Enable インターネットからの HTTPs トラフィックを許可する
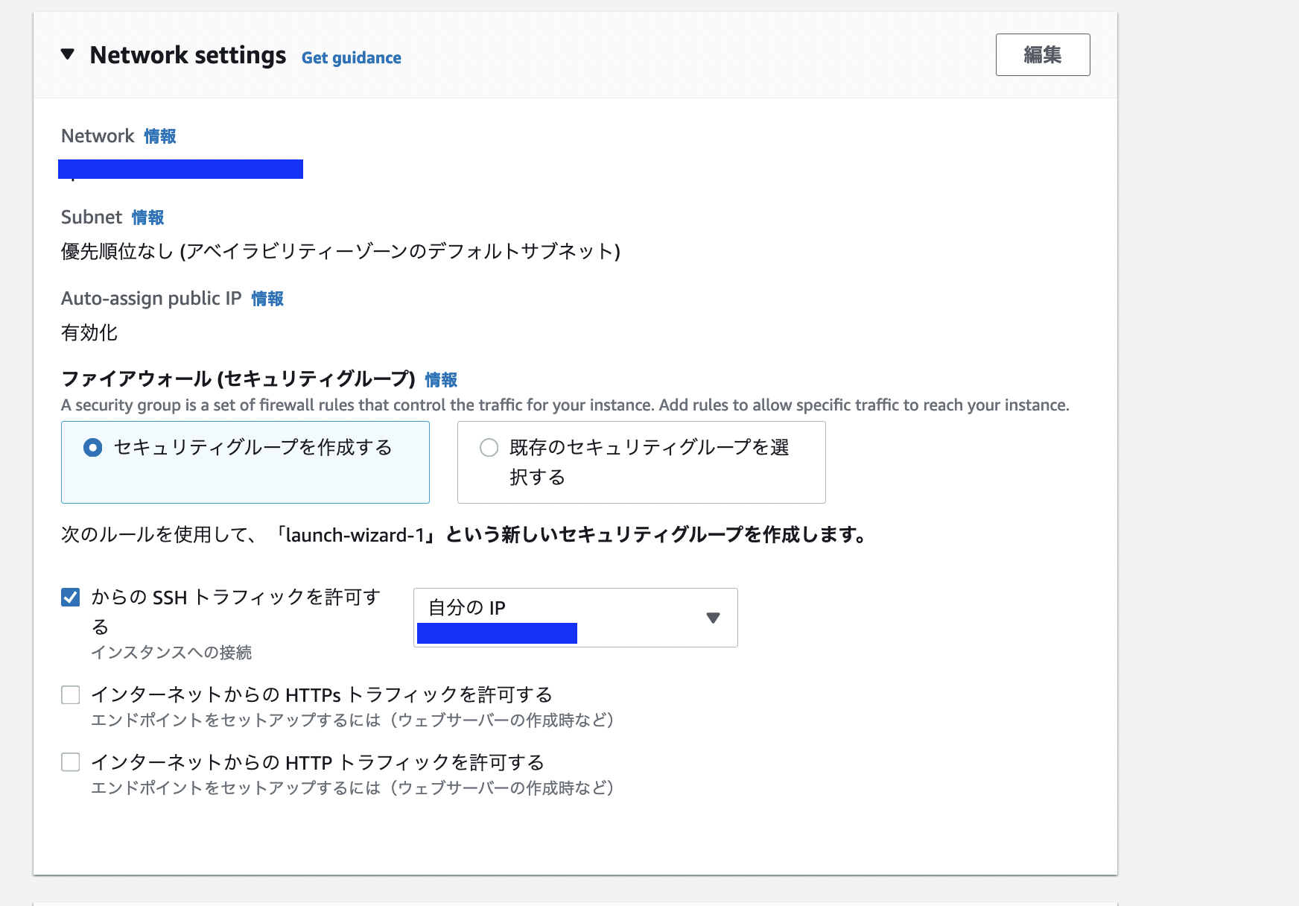1299x906 pixels. [x=70, y=694]
